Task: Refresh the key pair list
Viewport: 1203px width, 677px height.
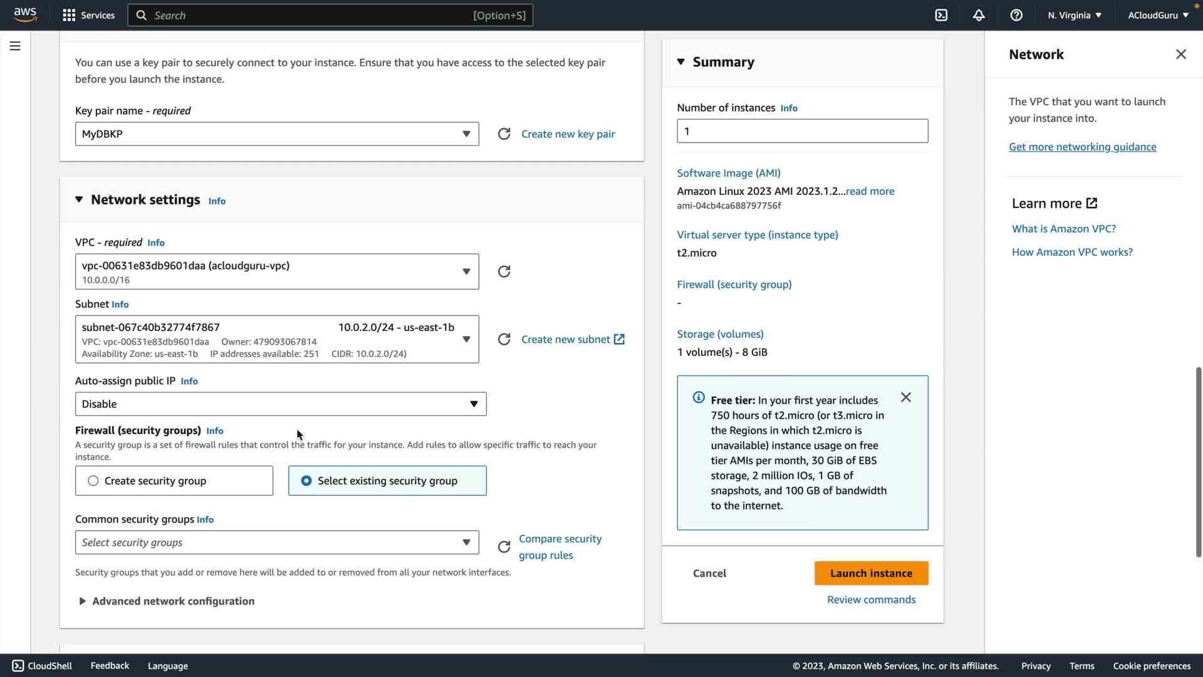Action: pos(504,134)
